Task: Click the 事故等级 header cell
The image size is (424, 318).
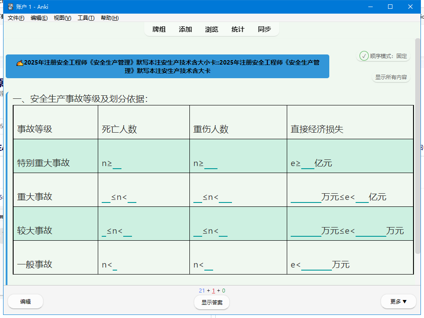Action: coord(56,123)
